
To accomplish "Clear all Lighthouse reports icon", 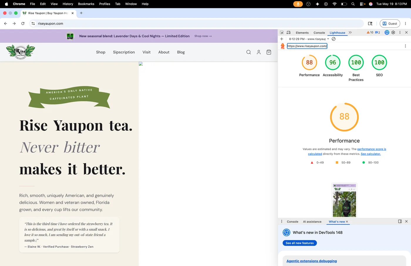I will coord(333,39).
